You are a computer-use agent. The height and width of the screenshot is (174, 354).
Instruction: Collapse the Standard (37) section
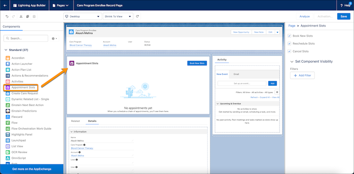tap(6, 50)
